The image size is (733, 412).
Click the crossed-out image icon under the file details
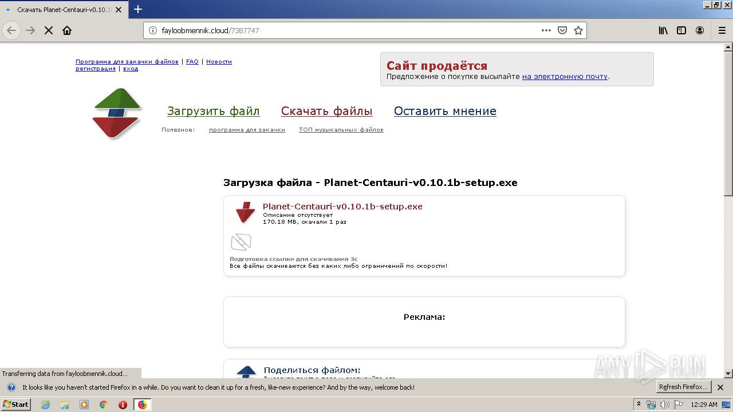coord(241,242)
